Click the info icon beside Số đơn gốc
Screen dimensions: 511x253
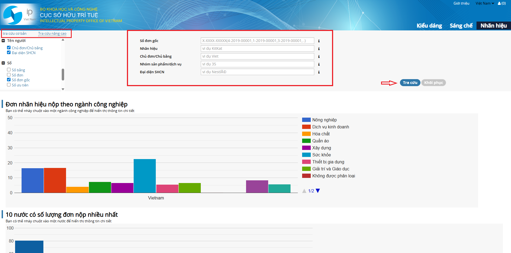click(319, 41)
